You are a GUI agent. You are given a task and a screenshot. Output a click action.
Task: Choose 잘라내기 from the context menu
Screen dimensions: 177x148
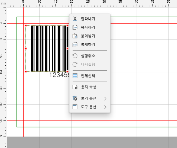coord(90,19)
